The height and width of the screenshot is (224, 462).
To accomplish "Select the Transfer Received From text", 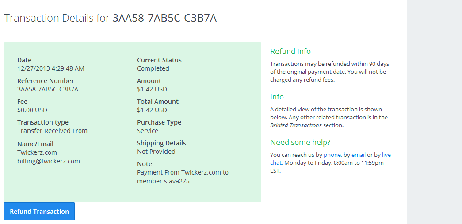I will pos(52,131).
